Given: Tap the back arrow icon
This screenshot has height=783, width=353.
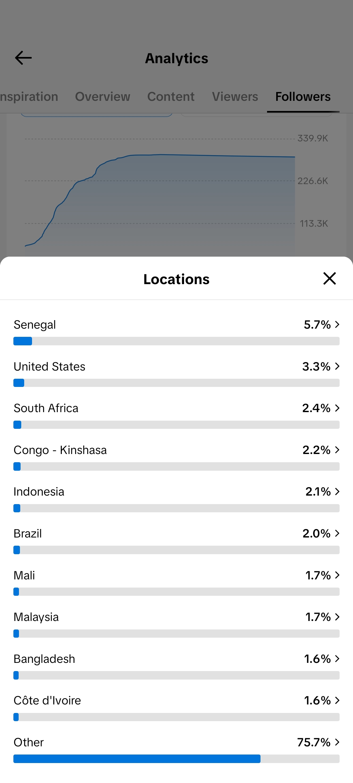Looking at the screenshot, I should tap(23, 58).
